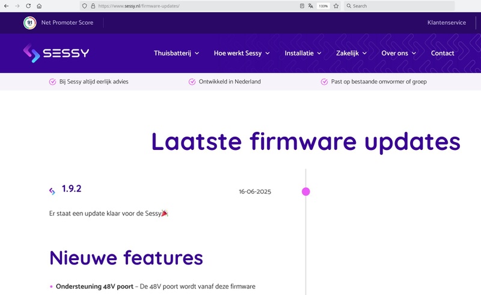Viewport: 481px width, 295px height.
Task: Click 'Er staat een update klaar' text
Action: [105, 213]
